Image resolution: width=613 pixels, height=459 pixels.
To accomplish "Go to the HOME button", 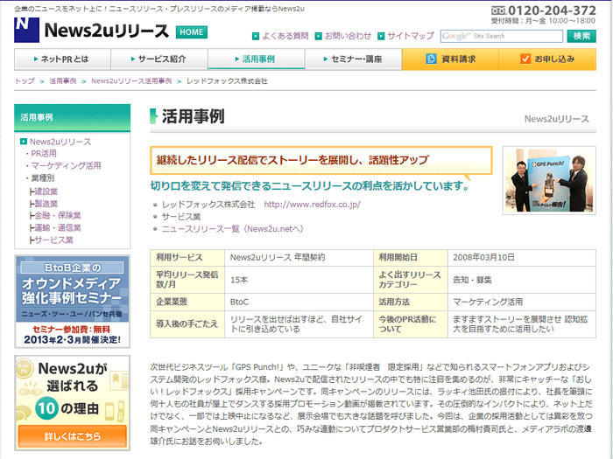I will point(192,32).
